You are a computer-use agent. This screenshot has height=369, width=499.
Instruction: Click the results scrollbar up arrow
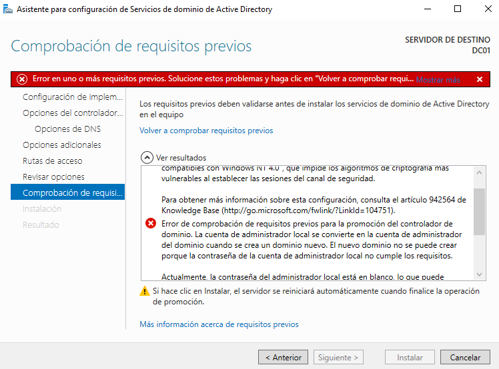(480, 173)
